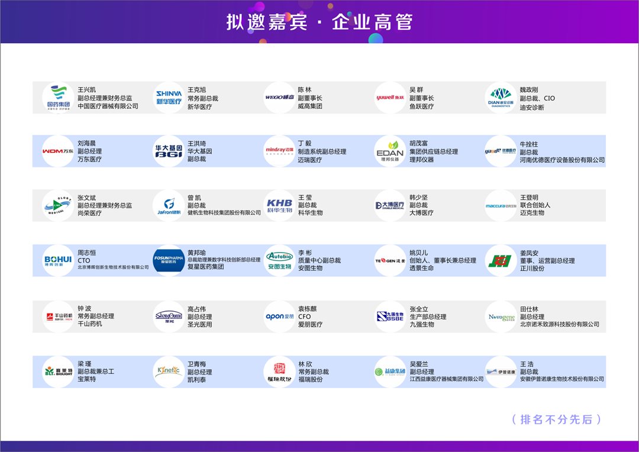The height and width of the screenshot is (452, 639).
Task: Click the TELLGEN 透景 logo
Action: [390, 260]
